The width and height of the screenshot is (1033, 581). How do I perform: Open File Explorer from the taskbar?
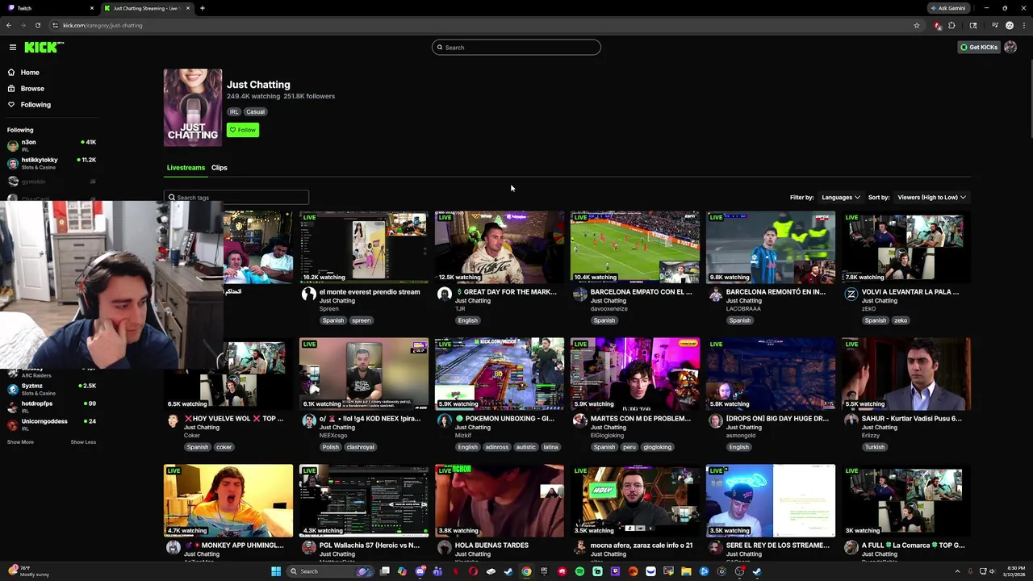pos(686,571)
